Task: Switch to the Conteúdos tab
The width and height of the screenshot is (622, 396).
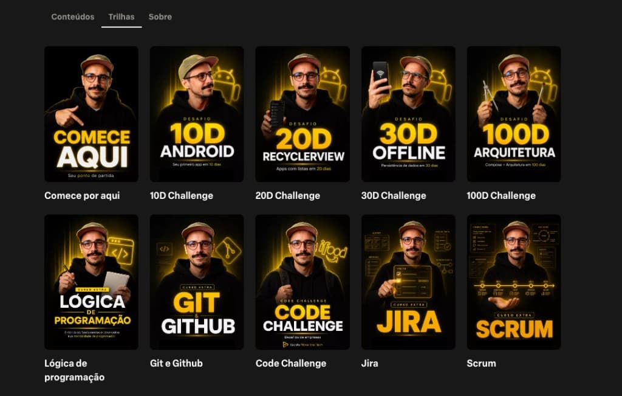Action: point(73,16)
